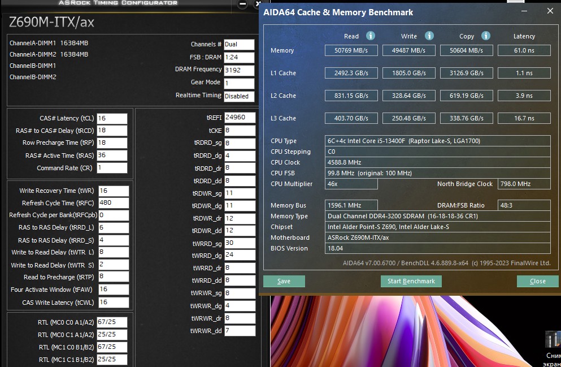Viewport: 561px width, 367px height.
Task: Select the RAS# Active Time (tRAS) field
Action: [112, 155]
